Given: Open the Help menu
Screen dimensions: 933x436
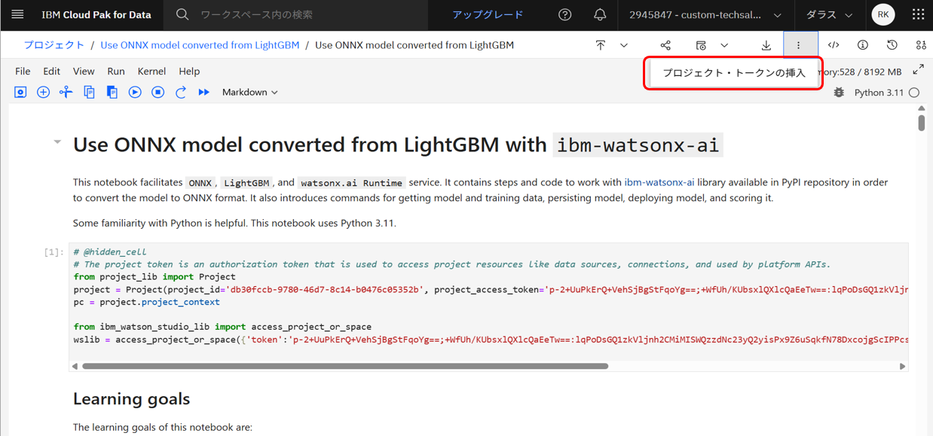Looking at the screenshot, I should [x=189, y=71].
